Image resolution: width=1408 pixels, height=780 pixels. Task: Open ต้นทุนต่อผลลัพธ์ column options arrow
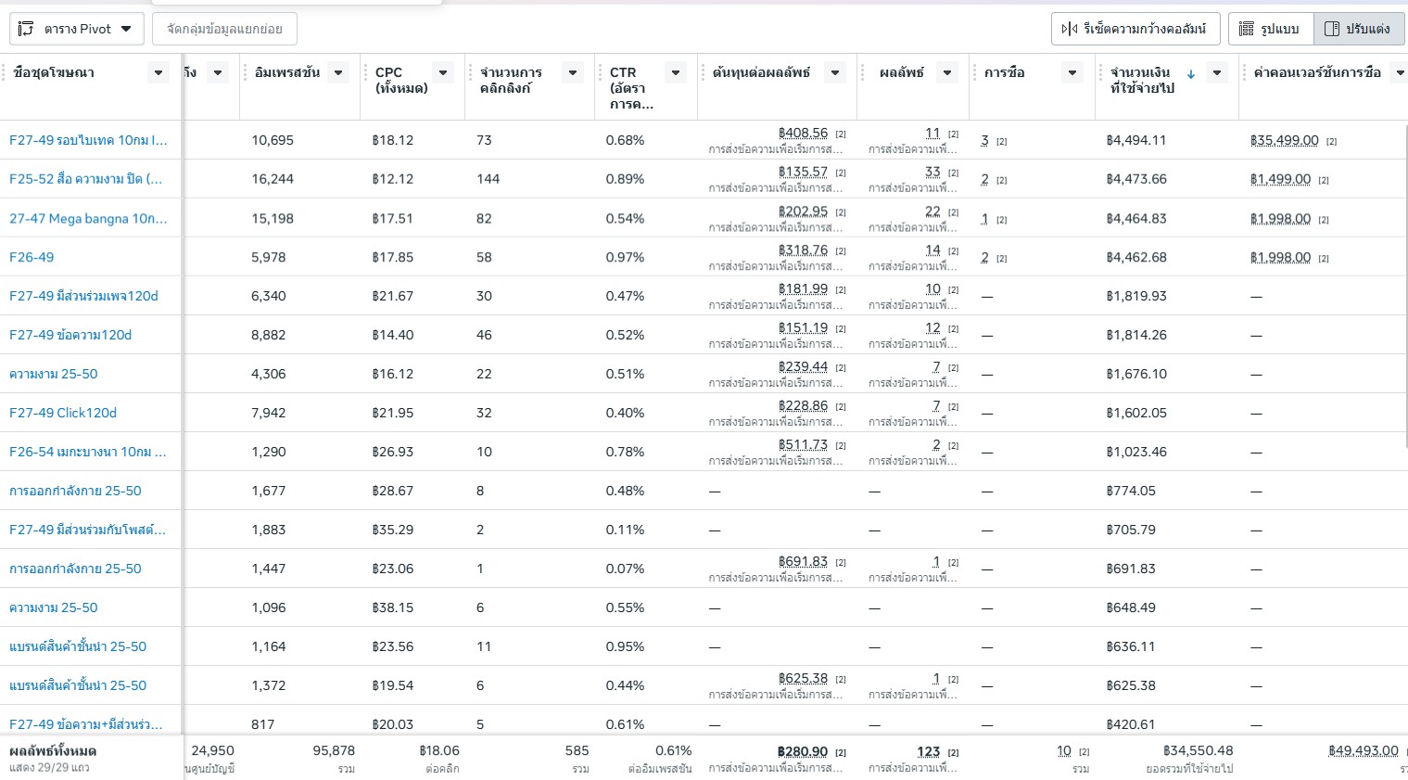(x=835, y=72)
